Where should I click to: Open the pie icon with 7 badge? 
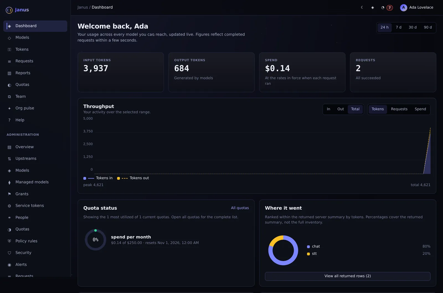pos(387,7)
